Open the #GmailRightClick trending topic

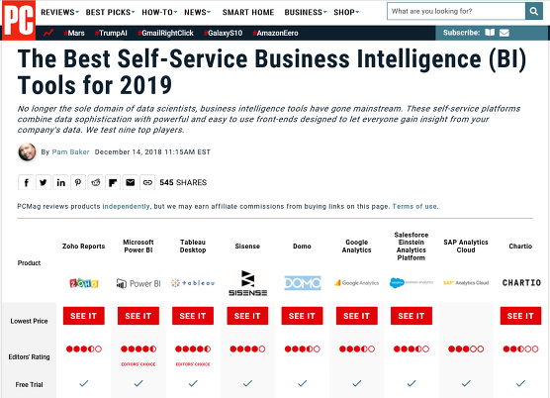[x=165, y=33]
